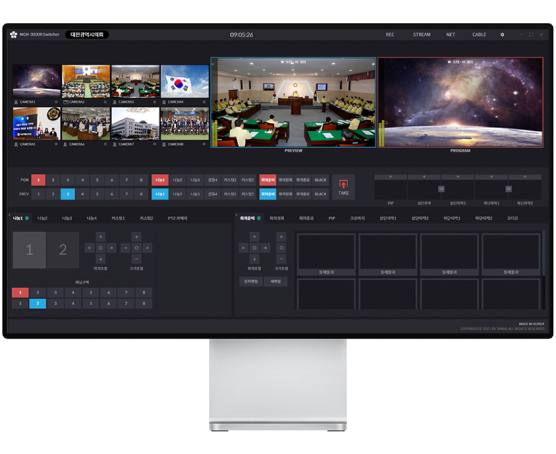Viewport: 556px width, 454px height.
Task: Select PREV source 1
Action: click(38, 194)
